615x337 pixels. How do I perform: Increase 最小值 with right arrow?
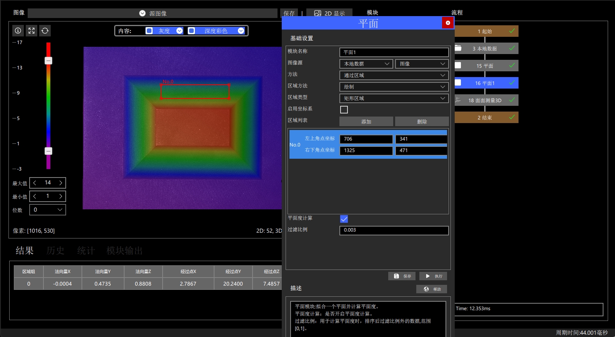(x=61, y=196)
